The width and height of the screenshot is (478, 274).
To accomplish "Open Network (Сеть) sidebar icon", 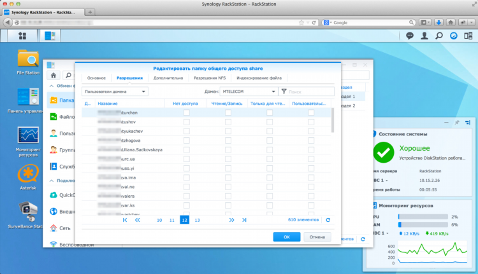I will pyautogui.click(x=54, y=228).
